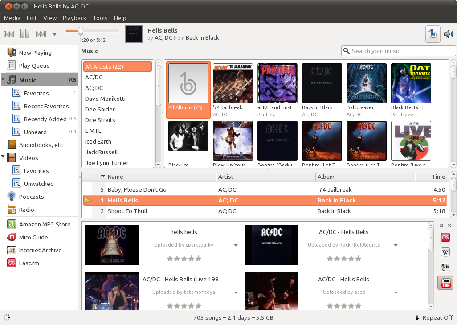Click the Search your music field
This screenshot has height=325, width=457.
click(398, 51)
